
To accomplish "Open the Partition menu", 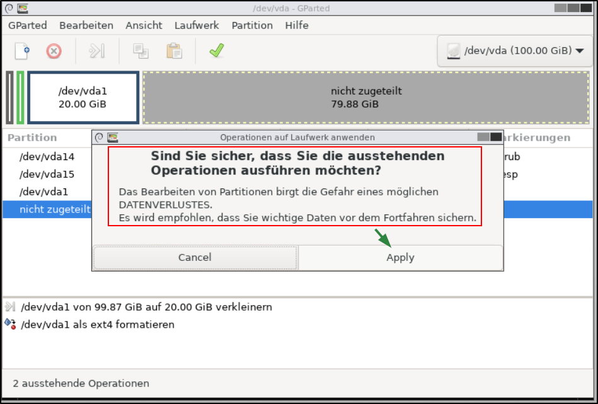I will 251,25.
